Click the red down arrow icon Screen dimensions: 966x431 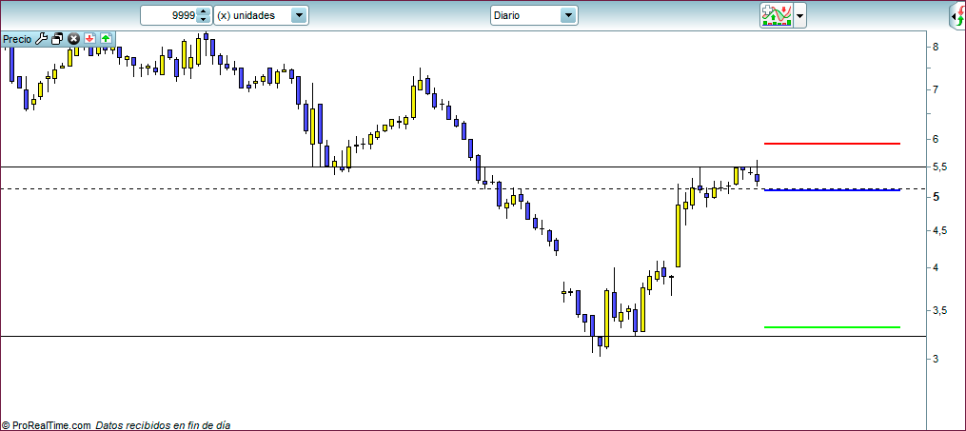point(89,39)
